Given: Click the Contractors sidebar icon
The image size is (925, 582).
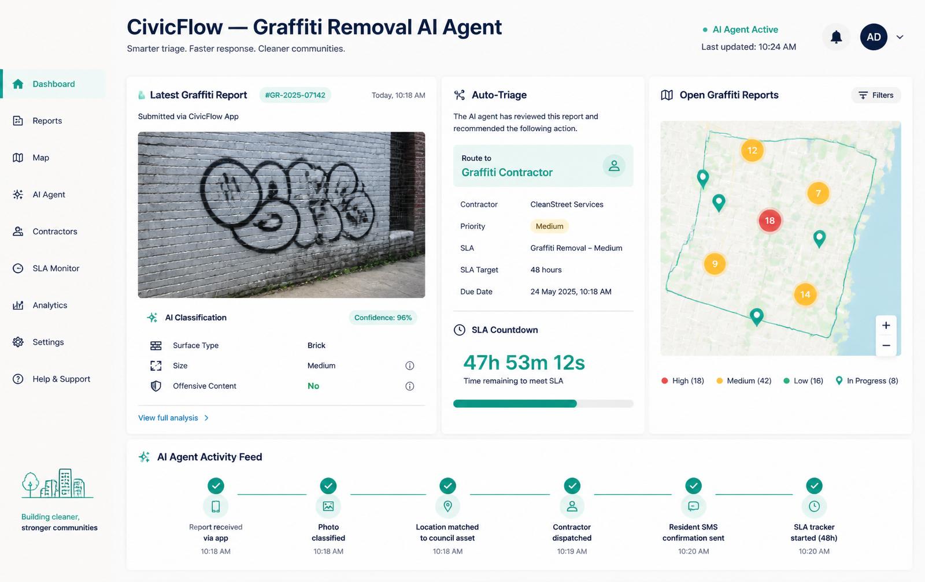Looking at the screenshot, I should [18, 232].
